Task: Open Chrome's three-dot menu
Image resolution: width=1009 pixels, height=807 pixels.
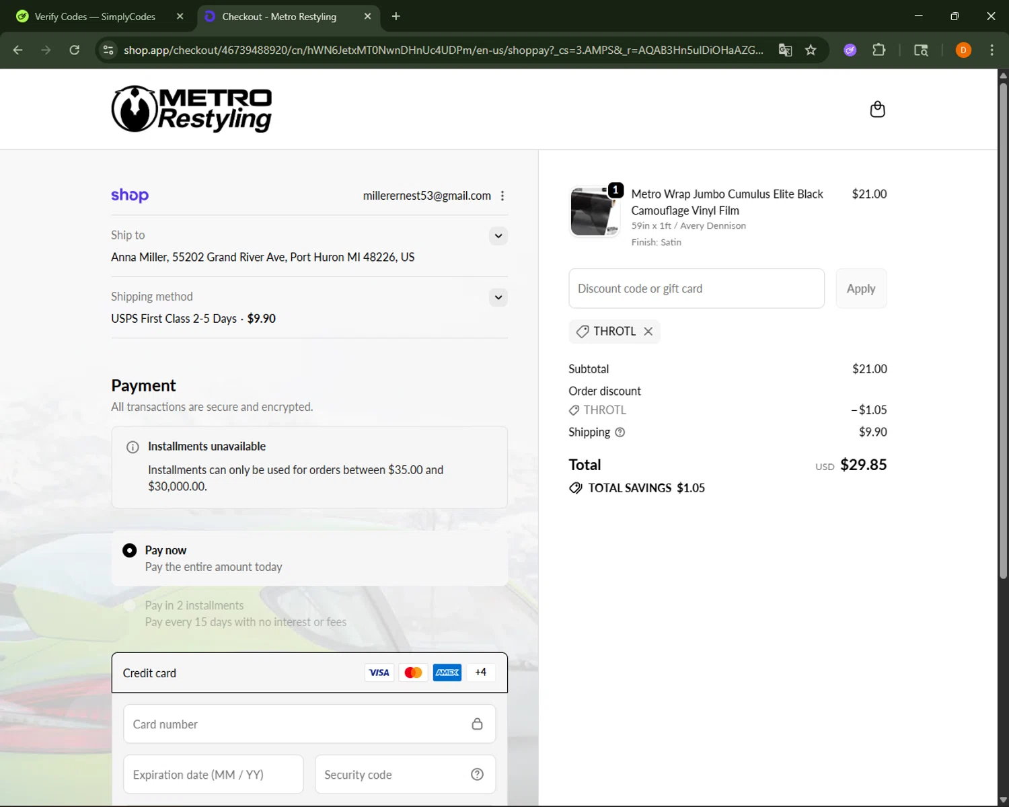Action: pos(992,50)
